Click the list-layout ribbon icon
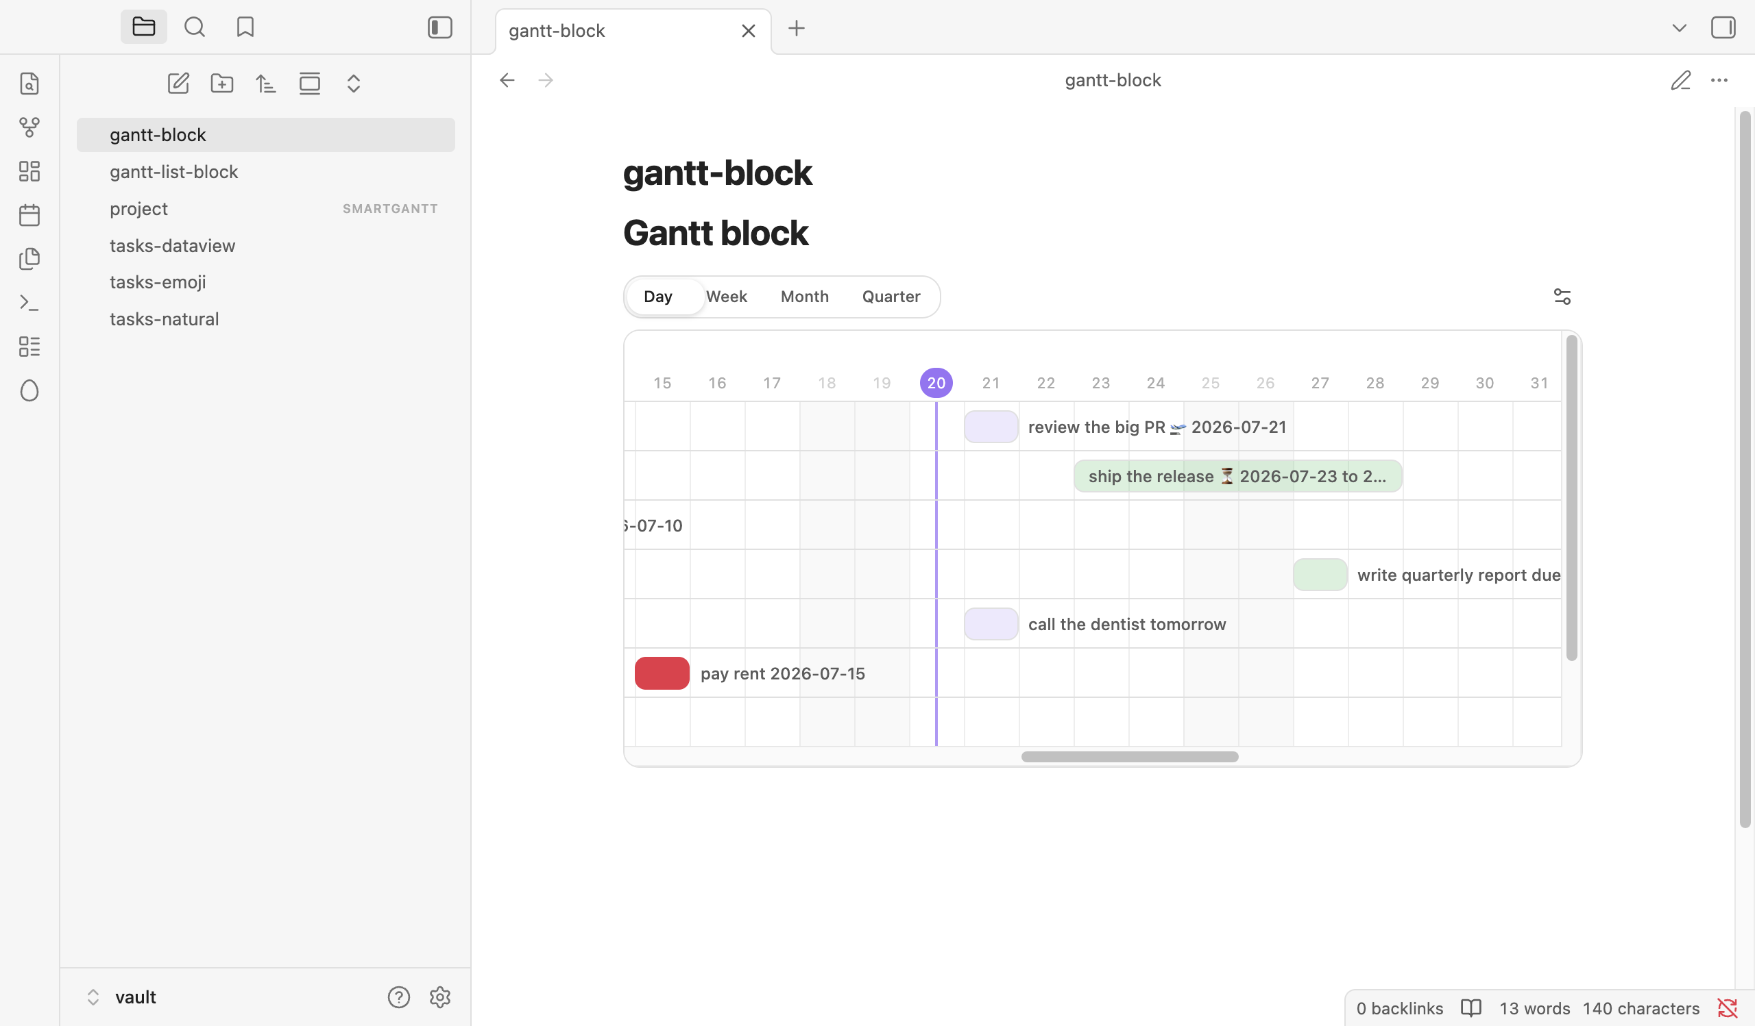1755x1026 pixels. point(29,347)
